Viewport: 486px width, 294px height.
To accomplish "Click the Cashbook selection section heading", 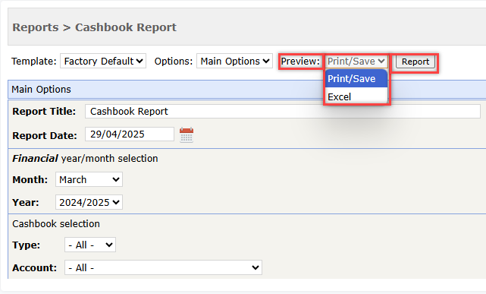I will pos(56,224).
